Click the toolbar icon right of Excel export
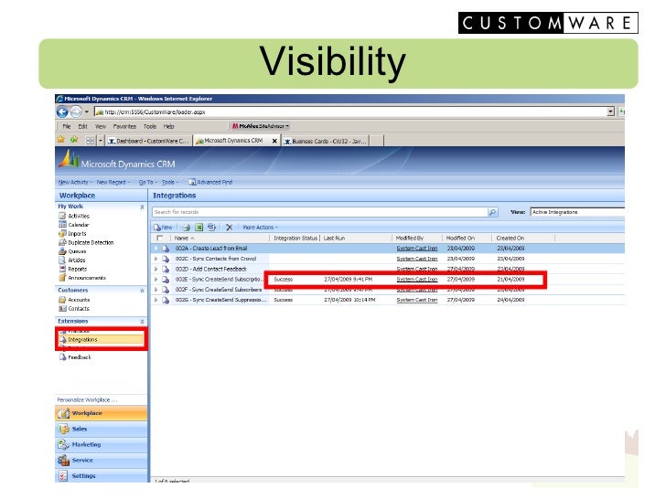The width and height of the screenshot is (666, 499). (x=211, y=228)
